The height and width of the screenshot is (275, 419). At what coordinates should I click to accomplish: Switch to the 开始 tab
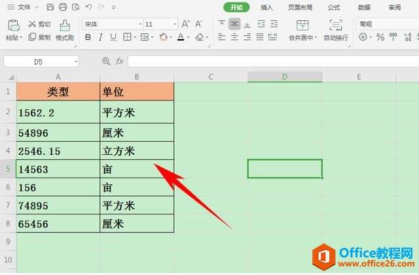coord(236,7)
